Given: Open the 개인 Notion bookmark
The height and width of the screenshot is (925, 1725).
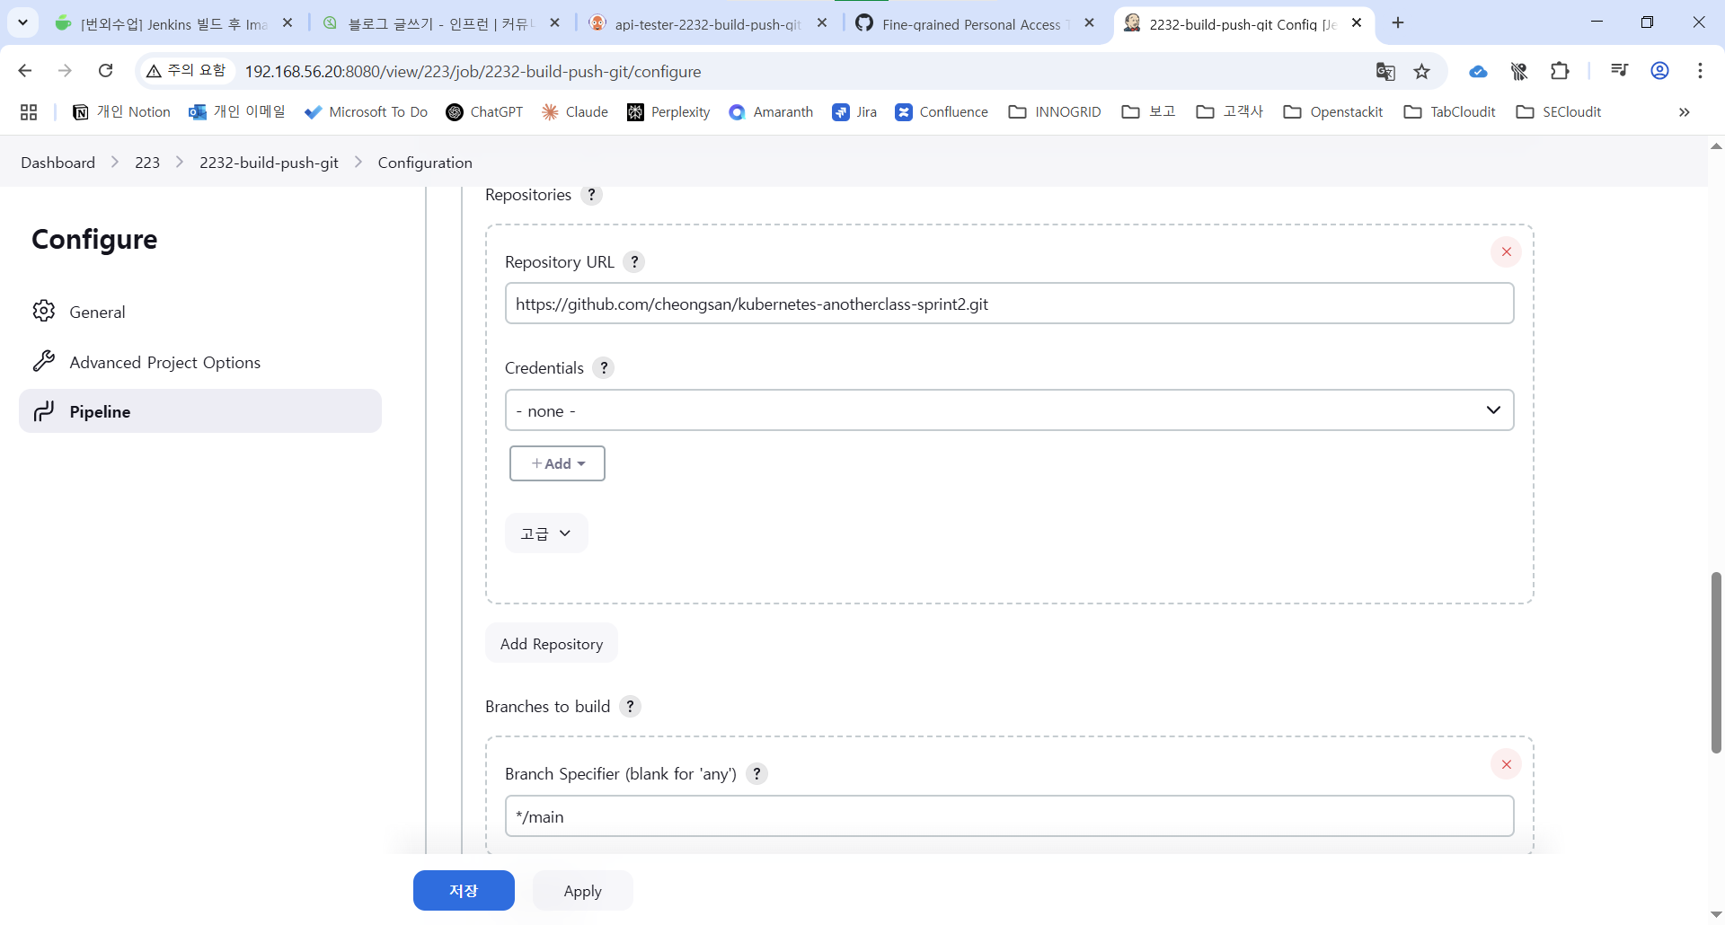Looking at the screenshot, I should click(x=121, y=112).
